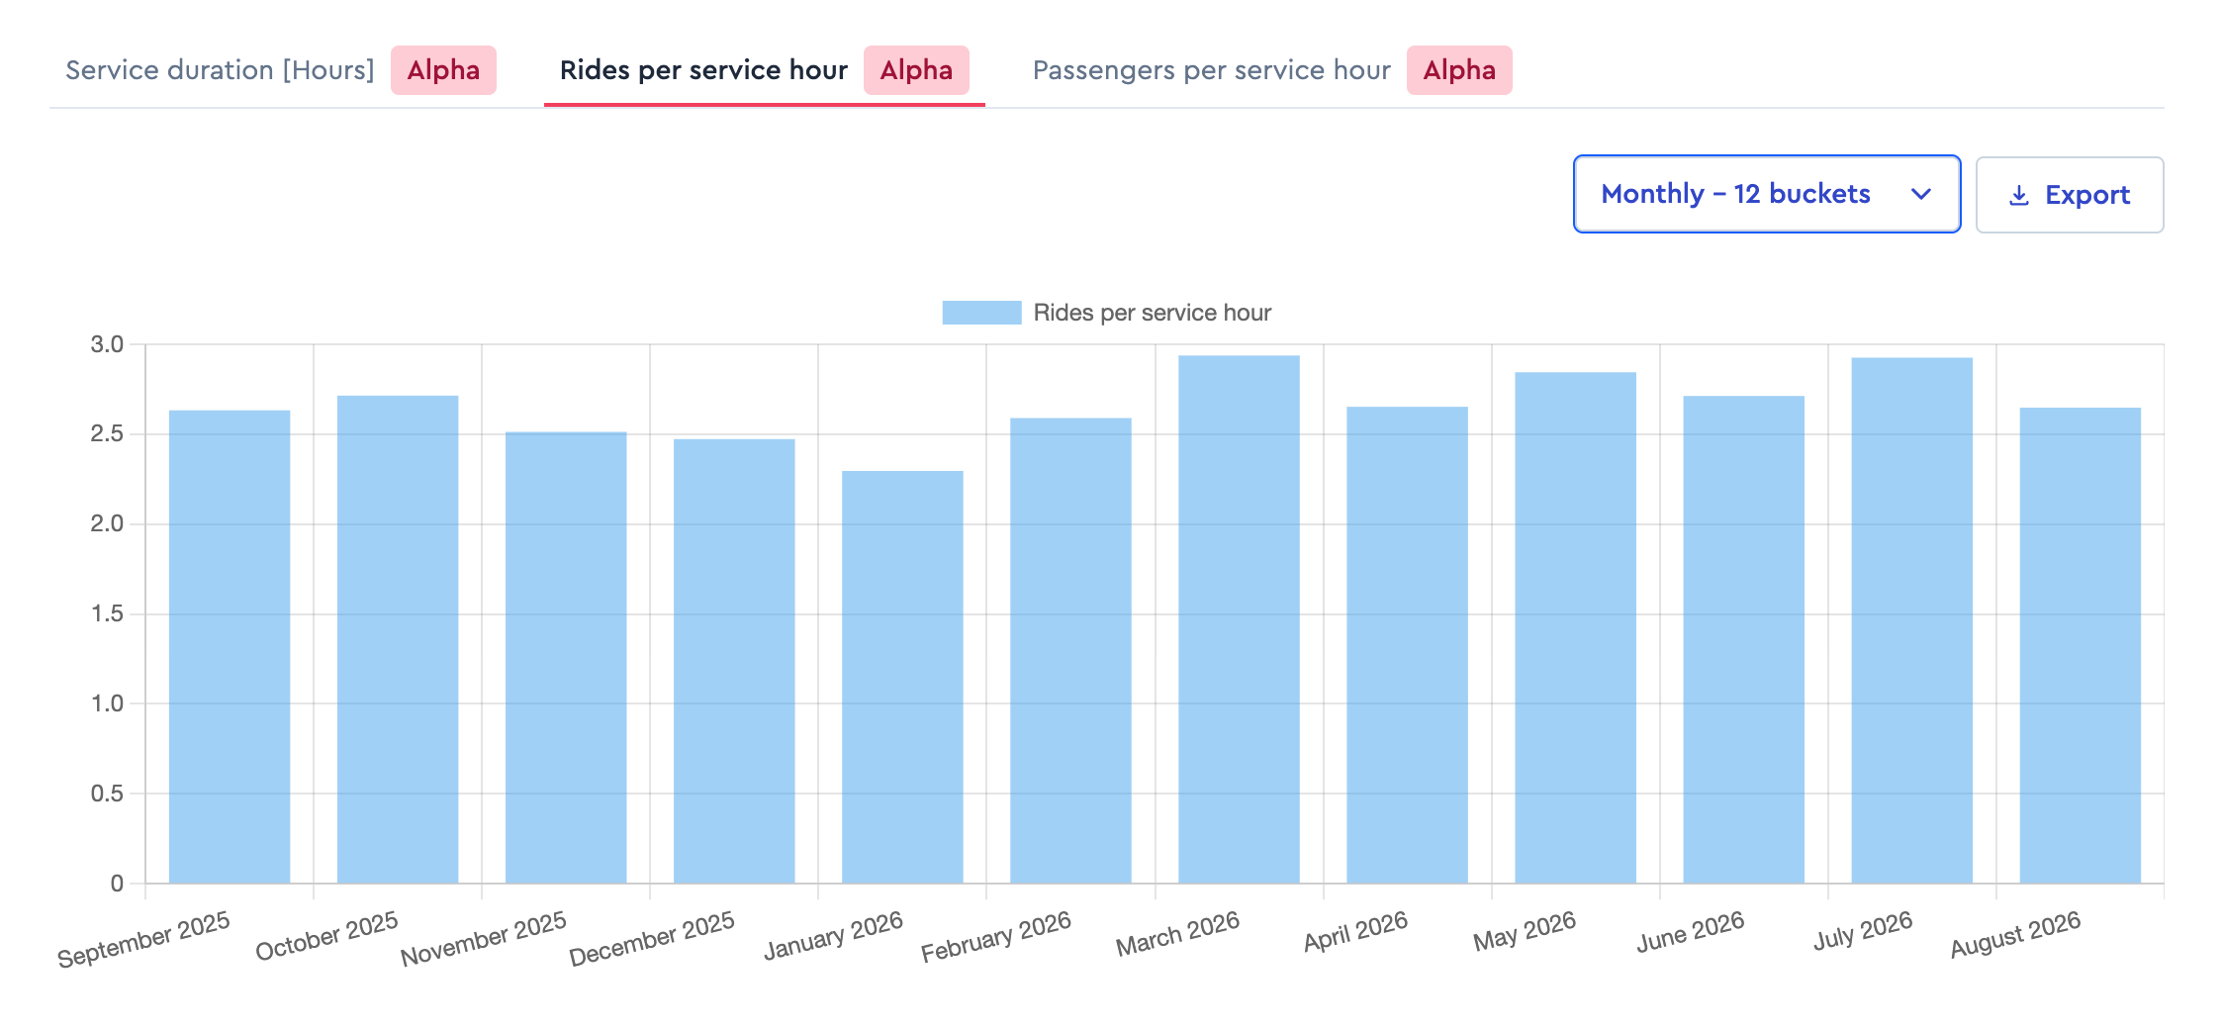
Task: Click the November 2025 bar
Action: (566, 658)
